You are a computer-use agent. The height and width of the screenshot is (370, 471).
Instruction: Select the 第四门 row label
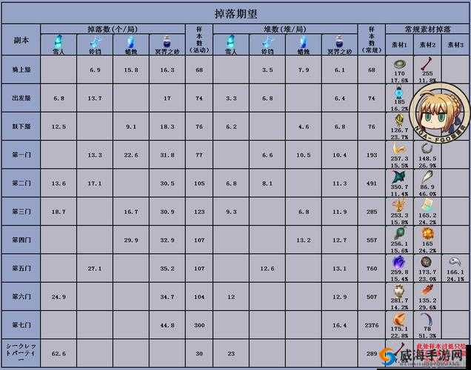coord(21,240)
